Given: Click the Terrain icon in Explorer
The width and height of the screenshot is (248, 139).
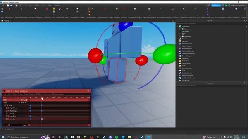Looking at the screenshot, I should point(183,31).
